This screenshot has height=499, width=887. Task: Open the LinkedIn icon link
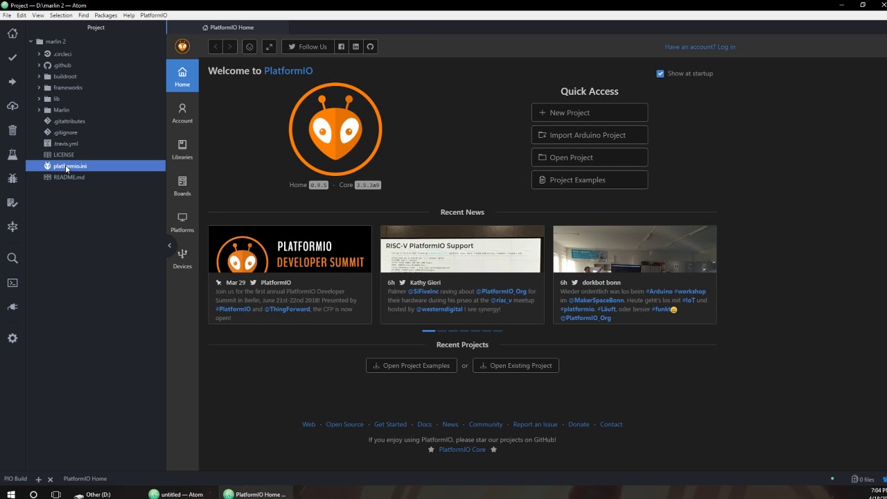pos(355,46)
